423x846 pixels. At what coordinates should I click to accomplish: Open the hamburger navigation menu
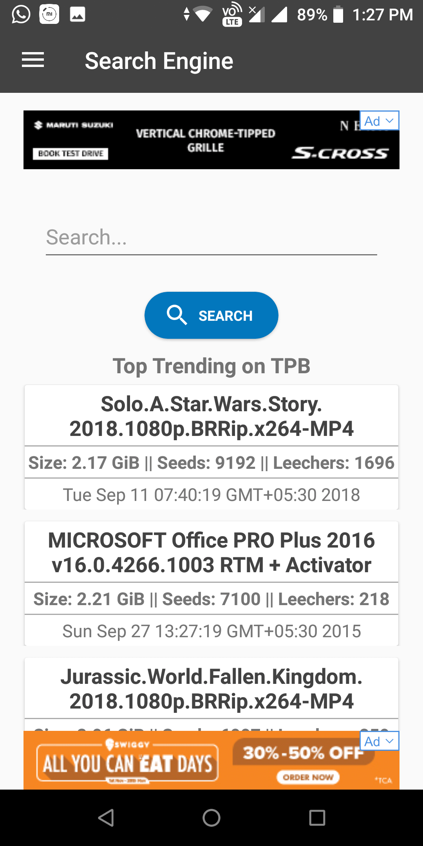(x=33, y=60)
